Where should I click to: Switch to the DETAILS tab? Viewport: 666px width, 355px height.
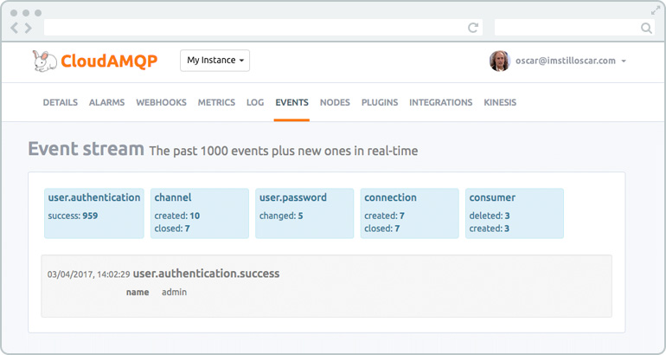tap(61, 102)
